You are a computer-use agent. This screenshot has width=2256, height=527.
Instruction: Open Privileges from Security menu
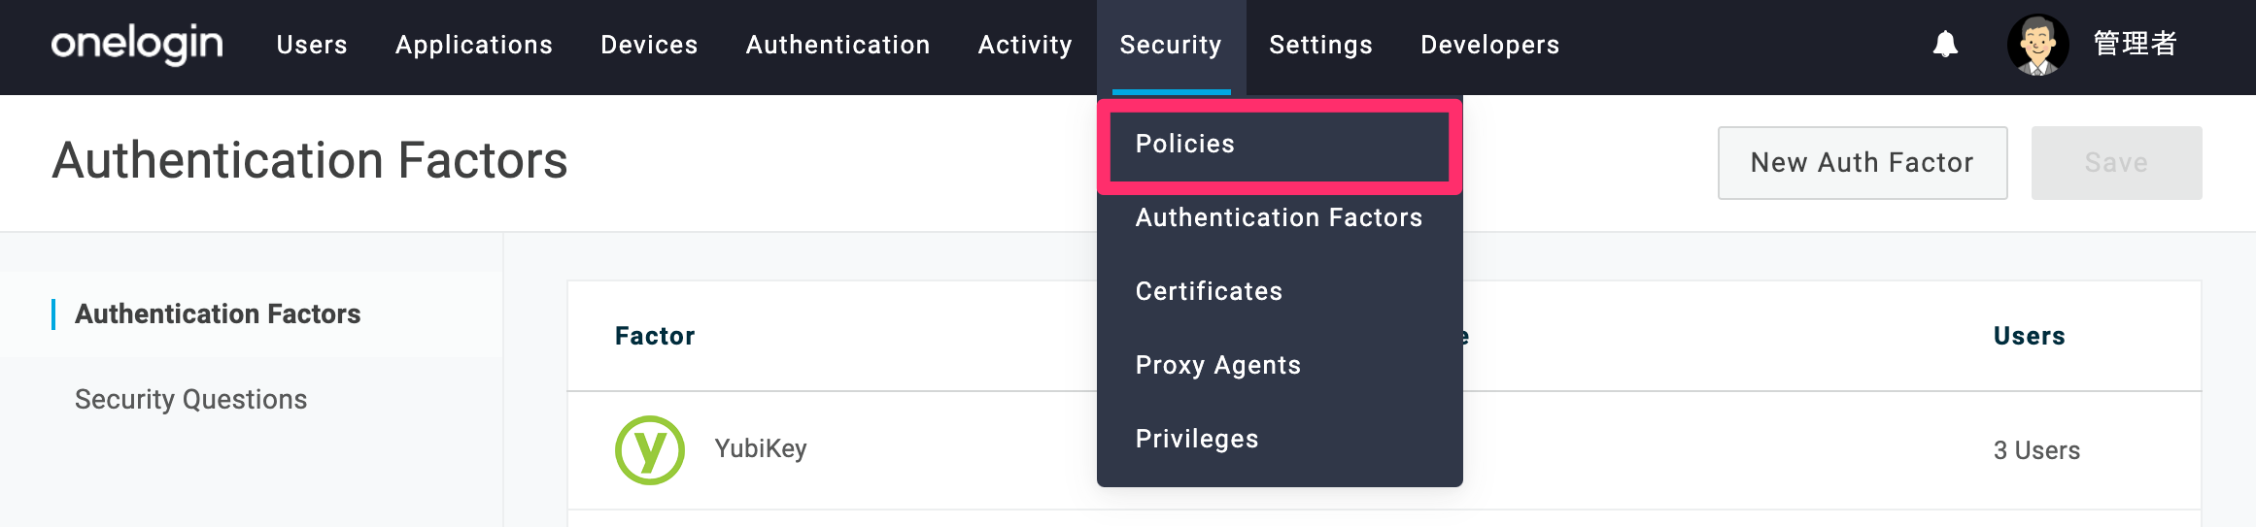1197,439
